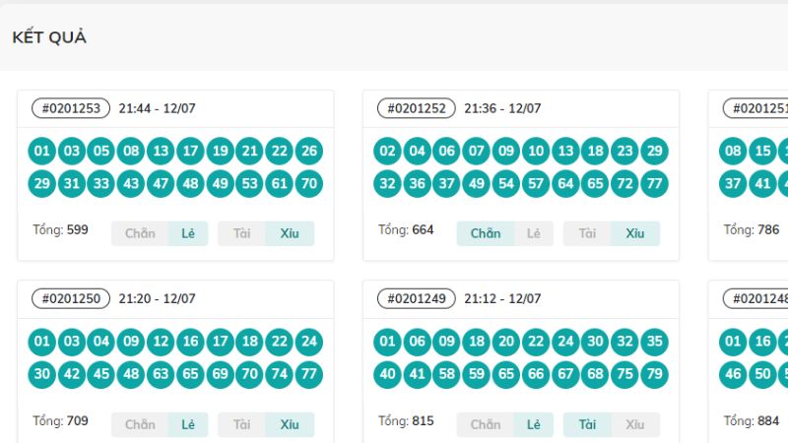788x443 pixels.
Task: Click number ball 70 in draw #0201253
Action: [309, 183]
